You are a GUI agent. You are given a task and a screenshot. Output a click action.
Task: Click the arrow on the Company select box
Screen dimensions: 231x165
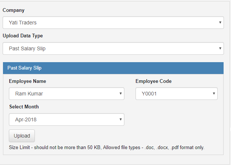[x=220, y=23]
